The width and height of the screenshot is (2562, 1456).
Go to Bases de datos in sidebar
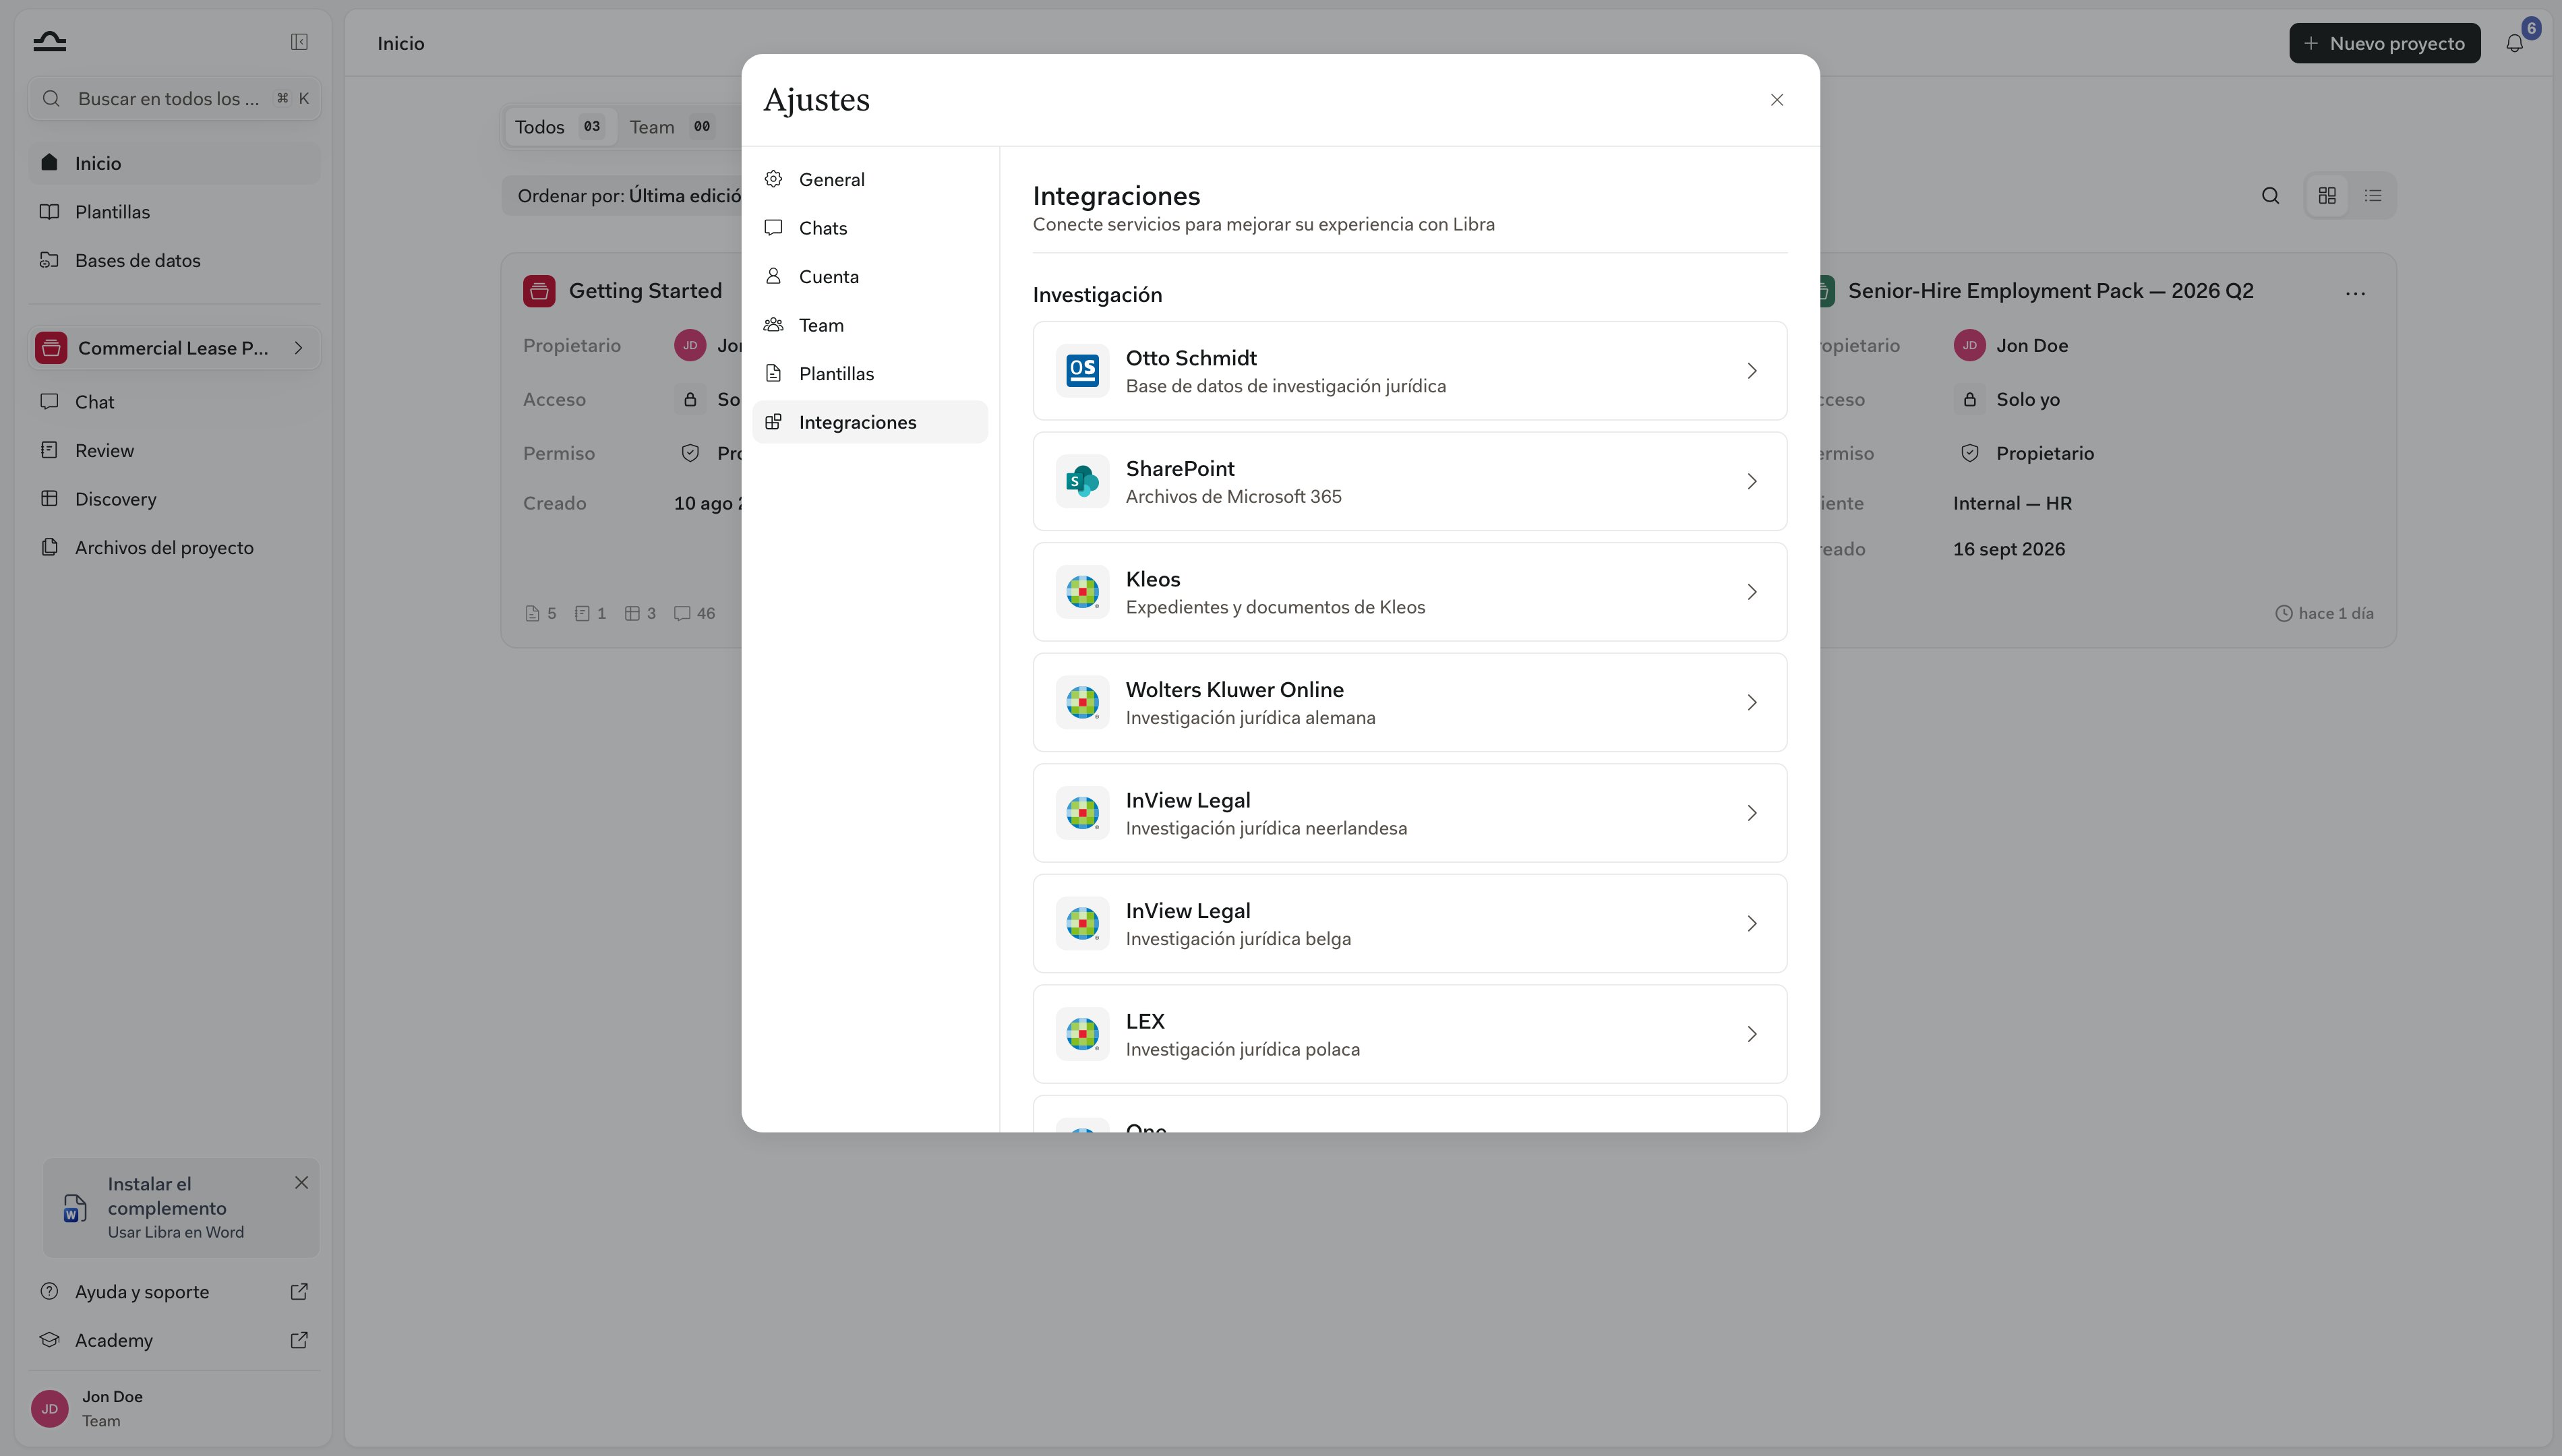click(174, 261)
